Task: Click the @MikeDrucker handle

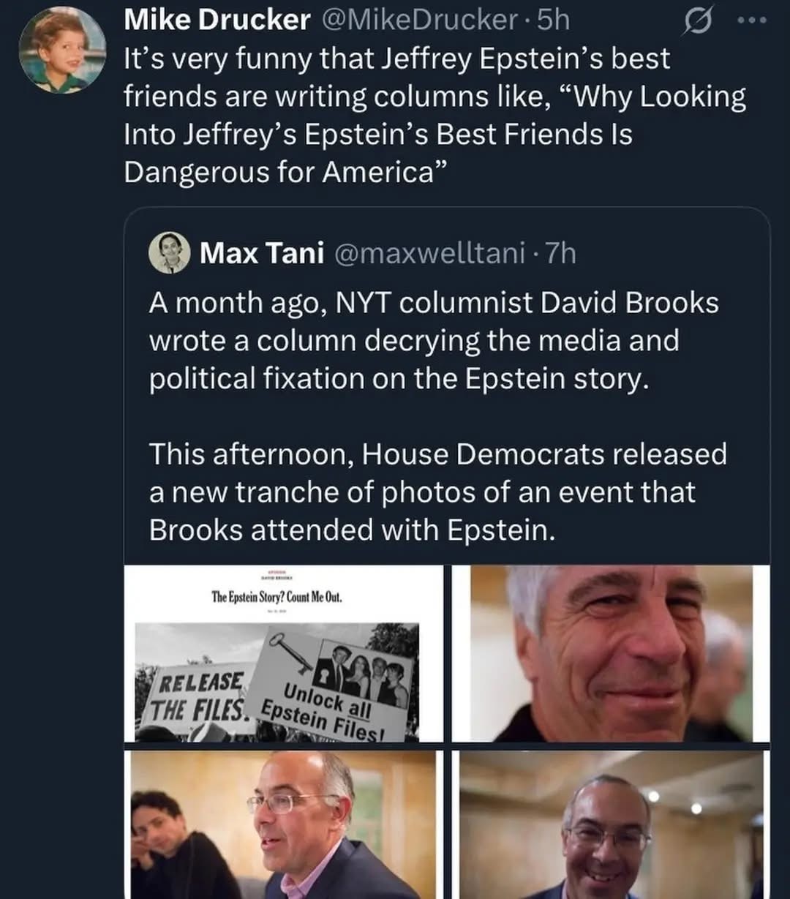Action: (420, 20)
